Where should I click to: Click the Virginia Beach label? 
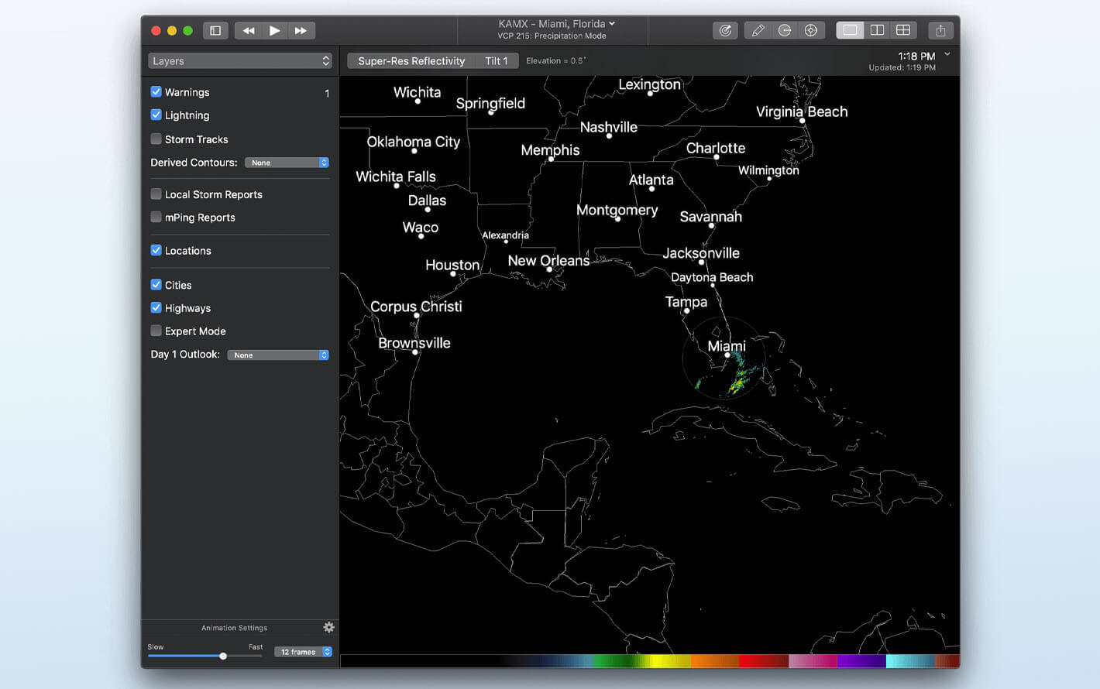pyautogui.click(x=802, y=111)
